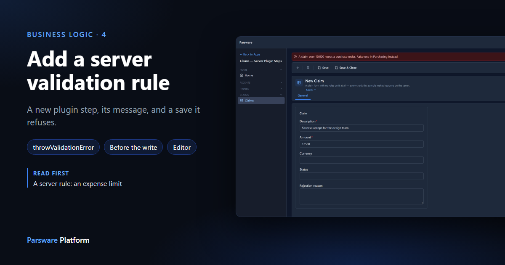Click the purchase order error message text
This screenshot has width=505, height=265.
click(x=348, y=56)
